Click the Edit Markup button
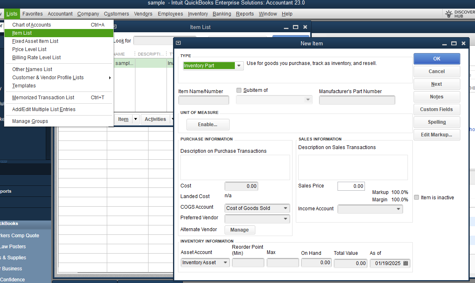 coord(437,135)
